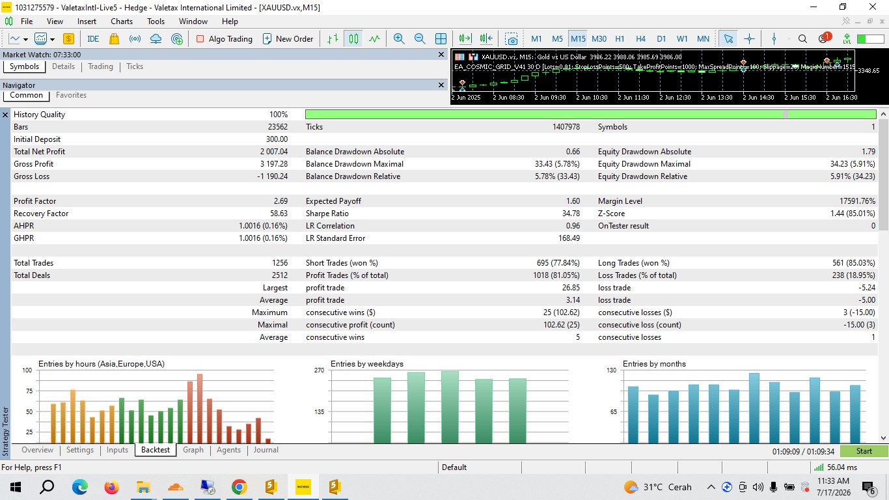Close the Market Watch panel

tap(441, 55)
